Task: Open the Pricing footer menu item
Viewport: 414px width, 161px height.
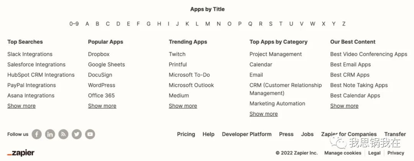Action: coord(186,134)
